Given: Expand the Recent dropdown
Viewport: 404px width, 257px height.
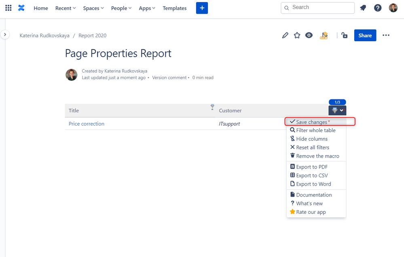Looking at the screenshot, I should coord(66,8).
